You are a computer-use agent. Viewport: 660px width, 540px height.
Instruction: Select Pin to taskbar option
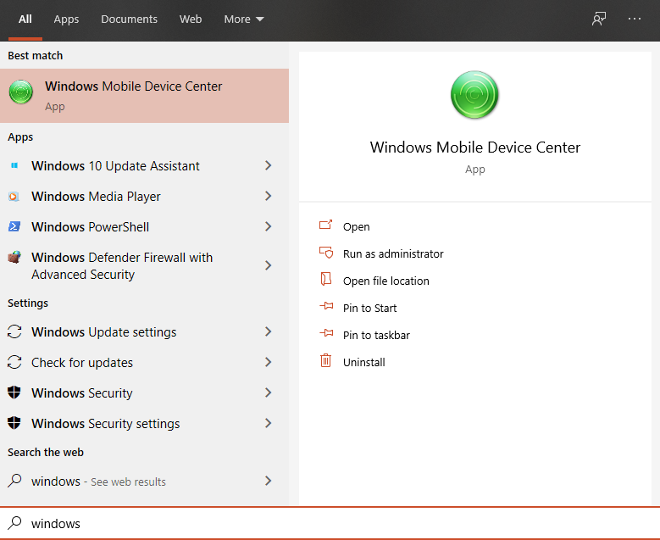click(x=376, y=335)
